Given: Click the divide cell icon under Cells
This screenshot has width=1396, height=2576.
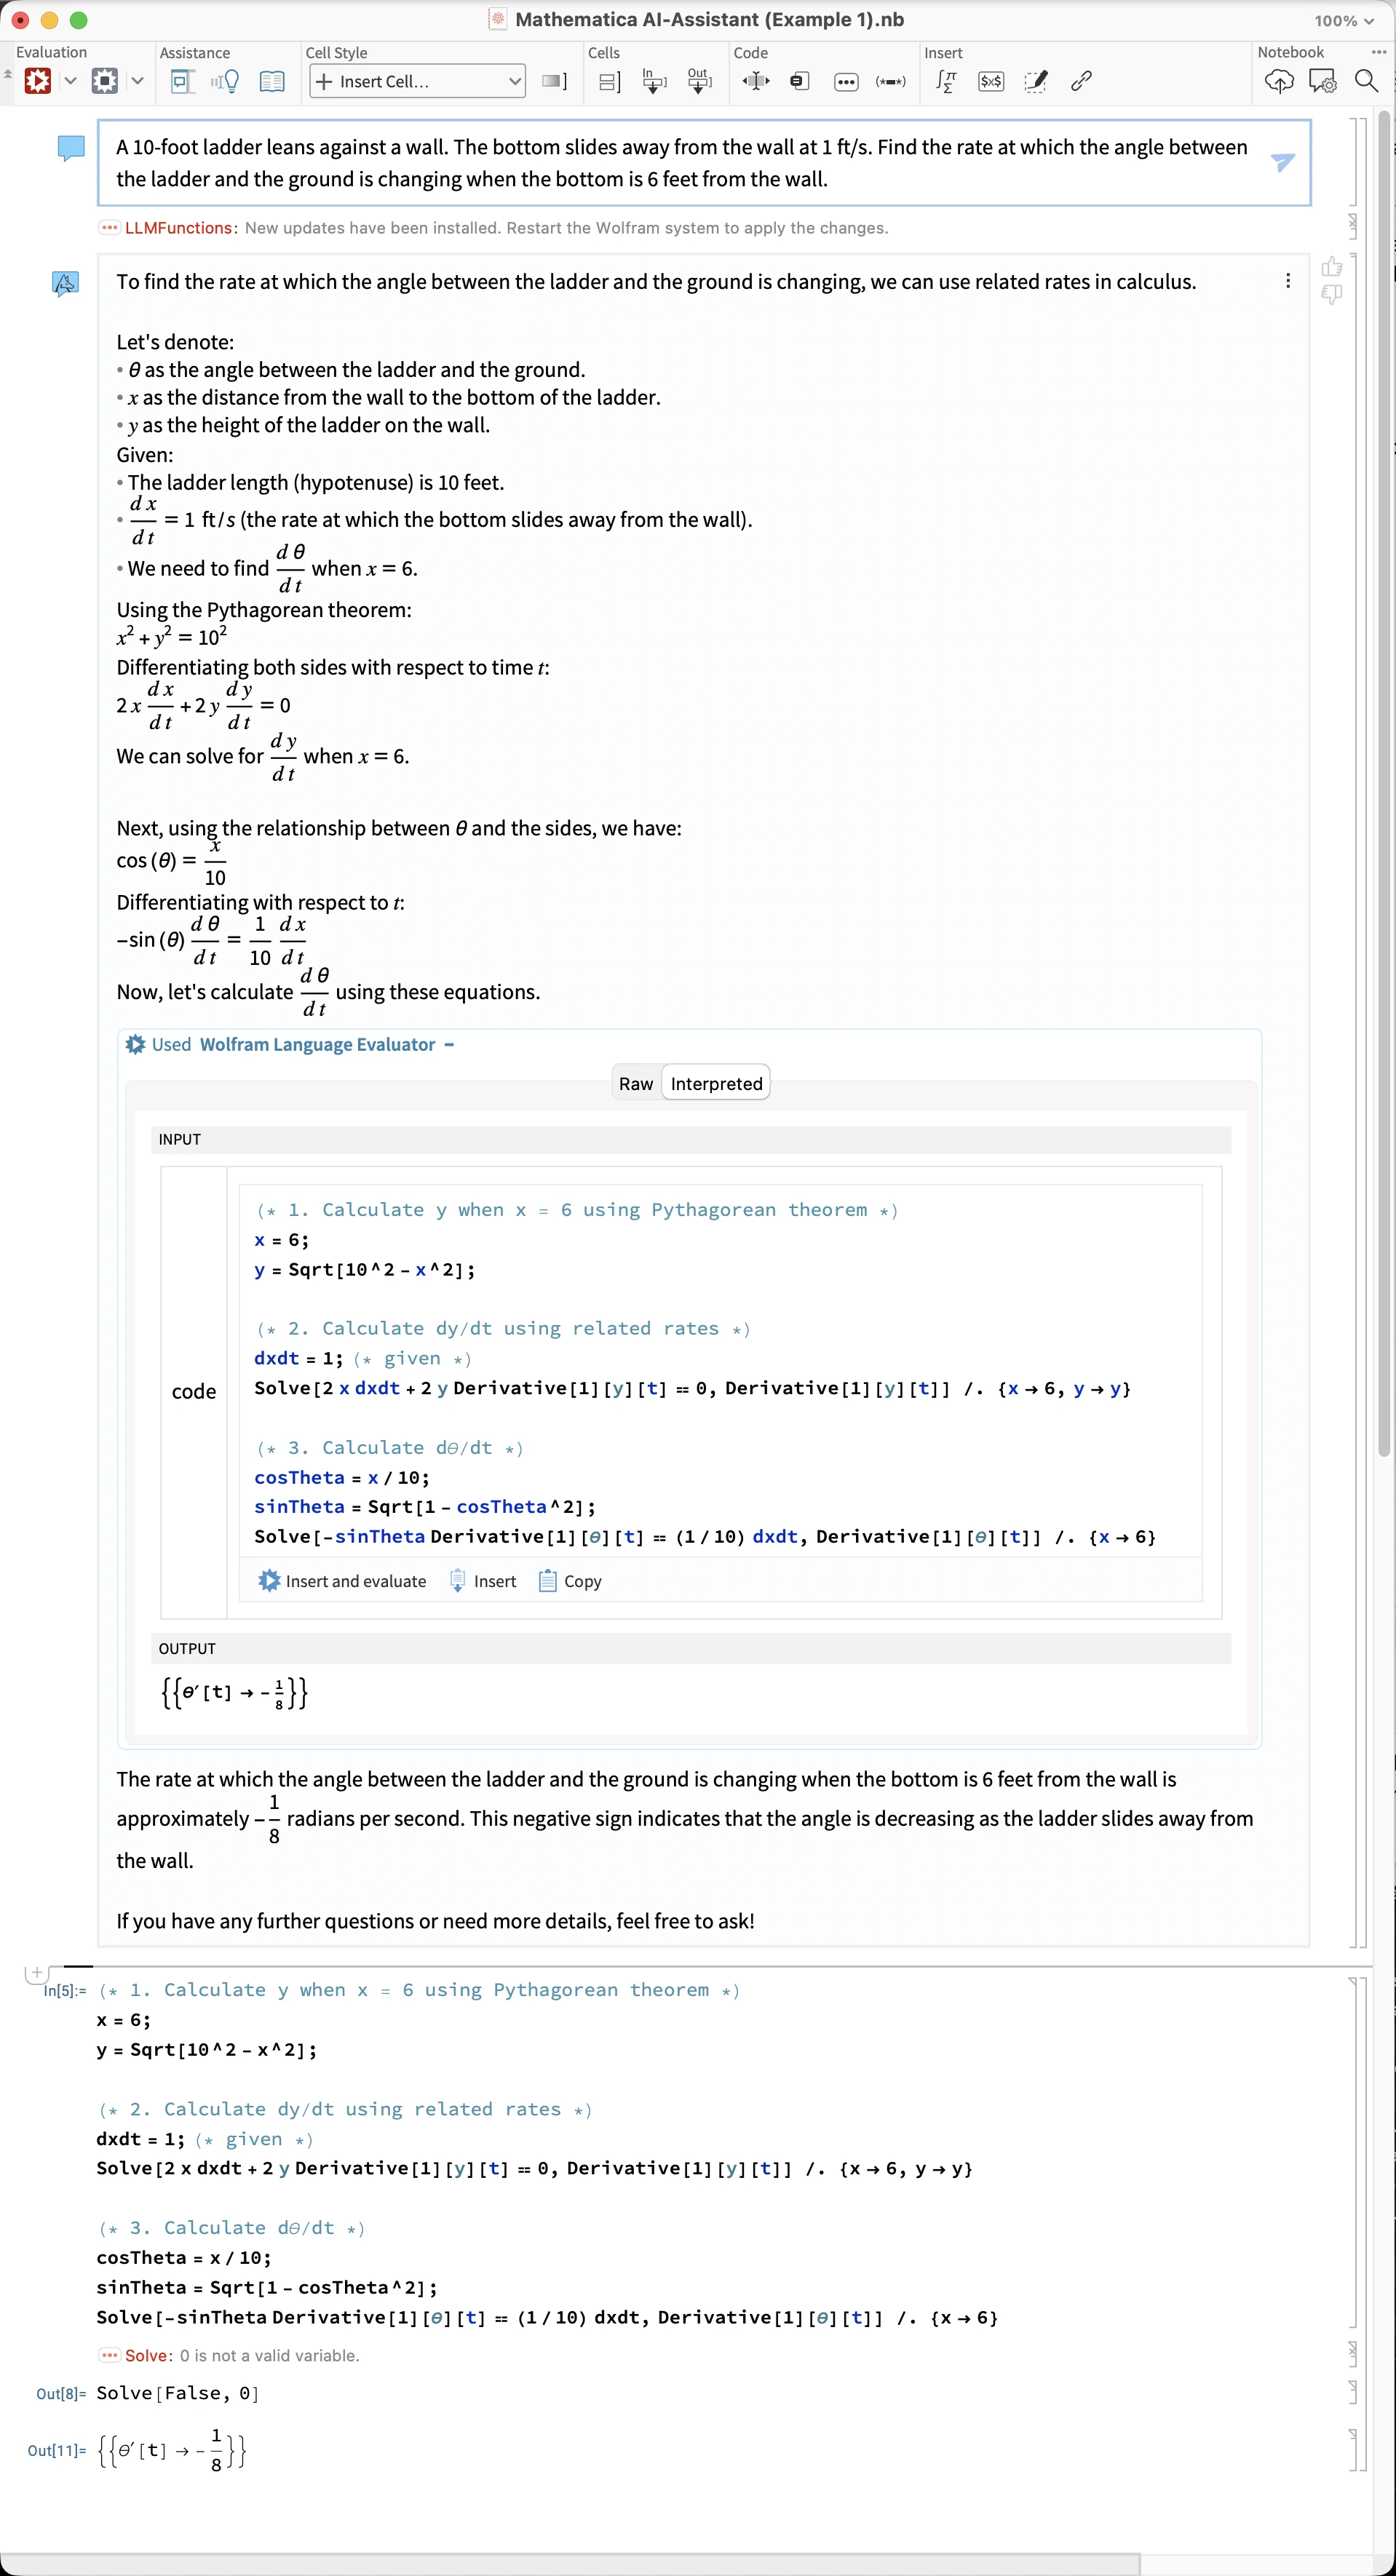Looking at the screenshot, I should pos(609,81).
